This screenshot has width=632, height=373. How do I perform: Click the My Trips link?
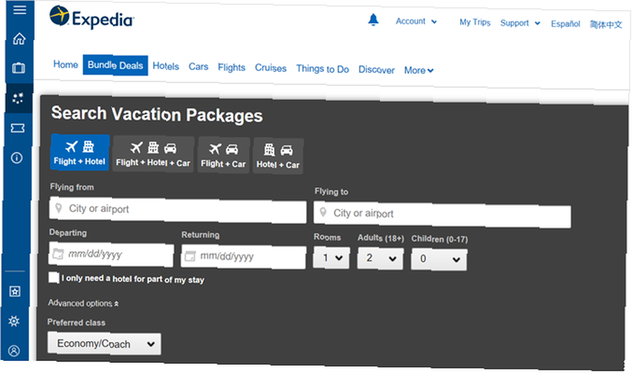[x=475, y=22]
